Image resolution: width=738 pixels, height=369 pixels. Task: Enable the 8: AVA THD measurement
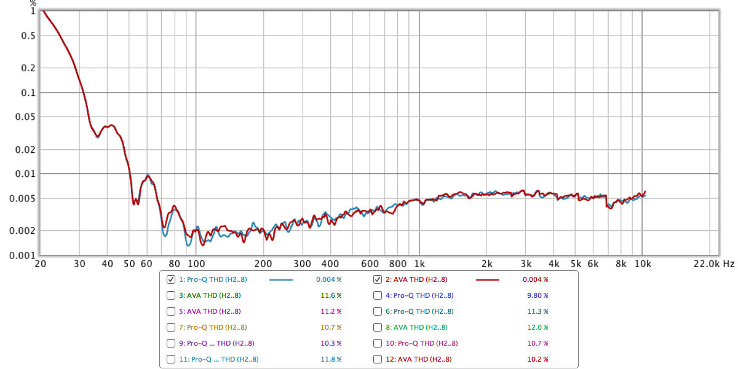tap(378, 327)
